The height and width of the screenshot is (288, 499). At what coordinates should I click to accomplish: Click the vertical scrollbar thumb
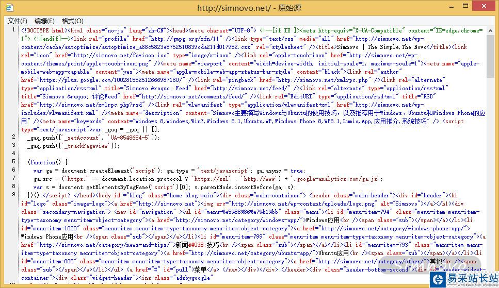[490, 56]
